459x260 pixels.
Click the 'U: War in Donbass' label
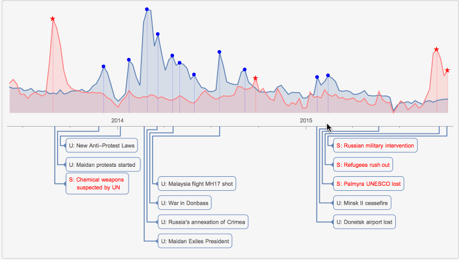184,203
